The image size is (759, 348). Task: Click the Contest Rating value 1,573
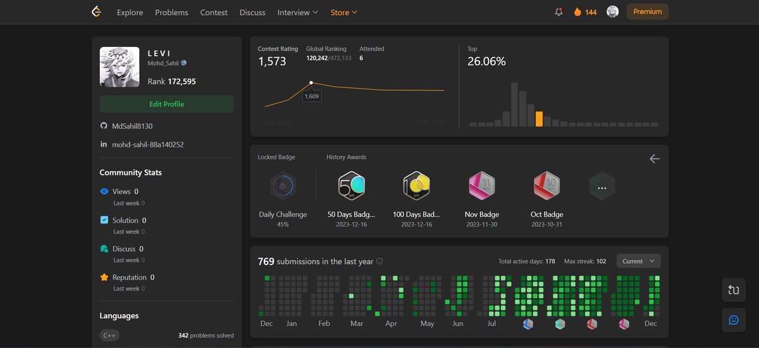(x=272, y=61)
